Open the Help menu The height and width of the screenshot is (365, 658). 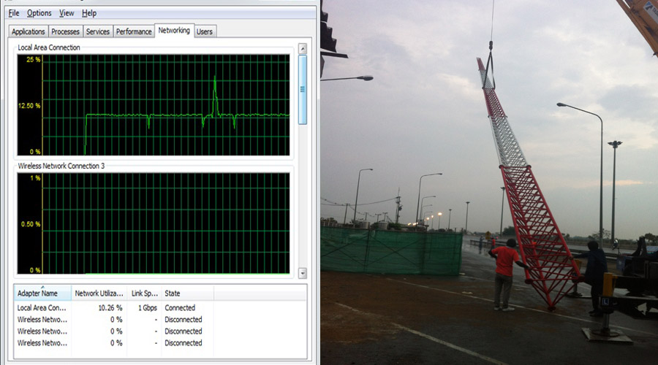click(89, 13)
